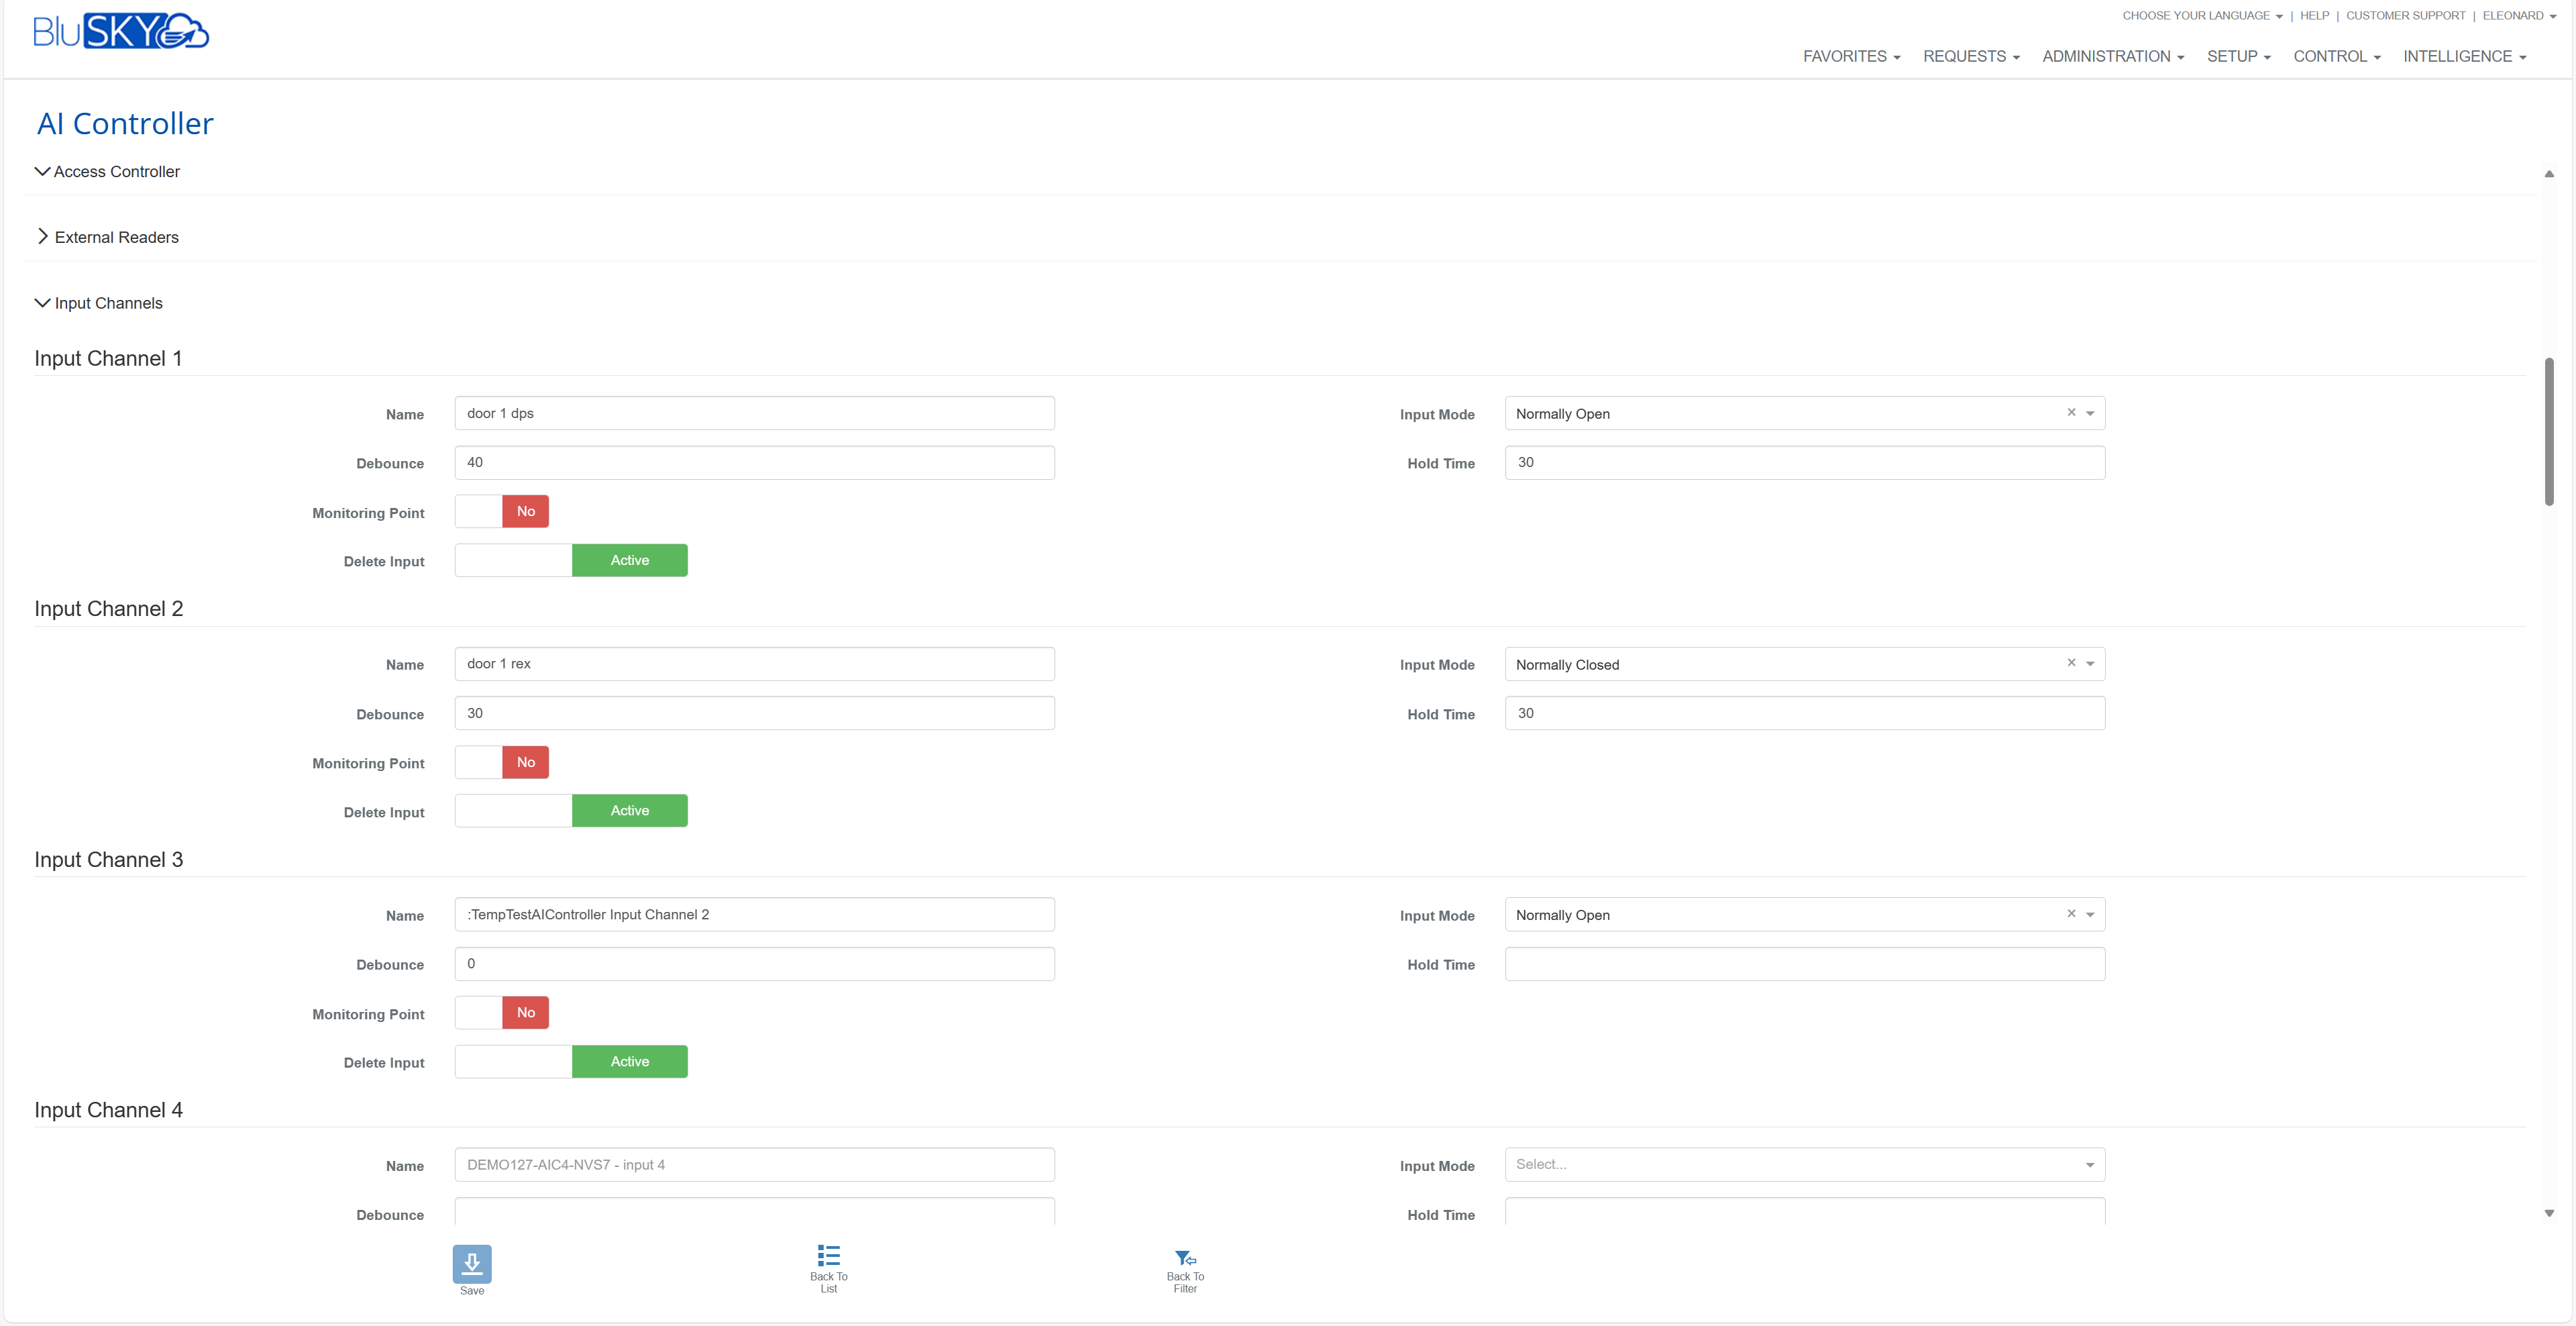Clear the Input Mode for Input Channel 3
2576x1326 pixels.
2071,913
